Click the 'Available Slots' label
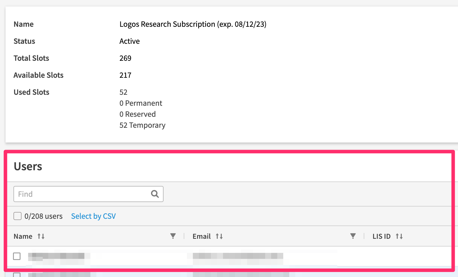The width and height of the screenshot is (458, 277). tap(38, 75)
